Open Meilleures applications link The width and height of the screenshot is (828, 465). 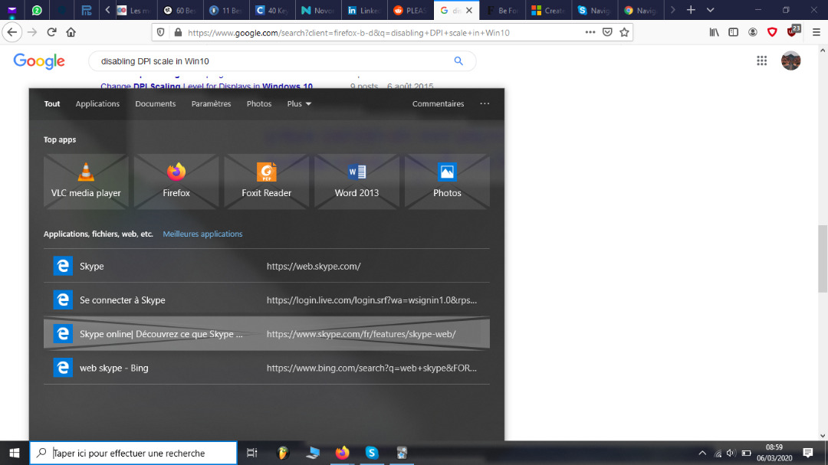202,234
